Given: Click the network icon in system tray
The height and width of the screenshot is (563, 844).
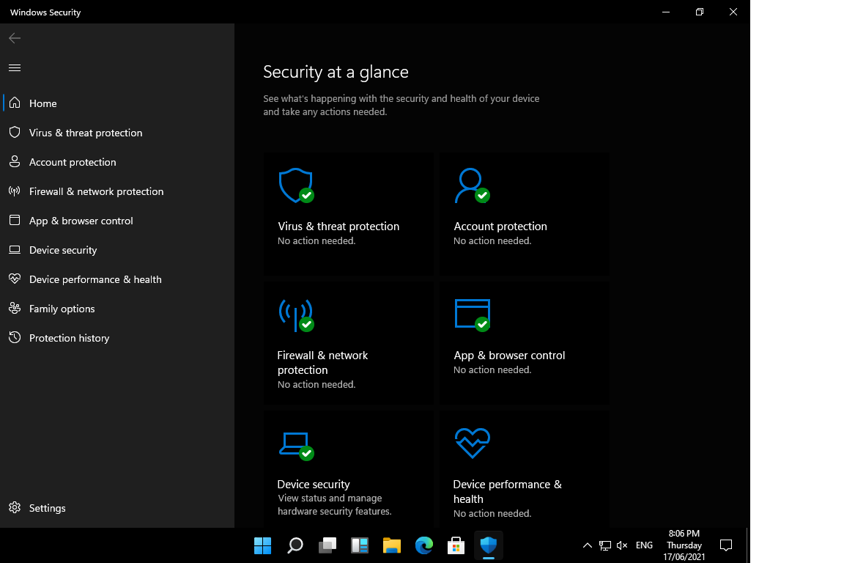Looking at the screenshot, I should [x=604, y=545].
